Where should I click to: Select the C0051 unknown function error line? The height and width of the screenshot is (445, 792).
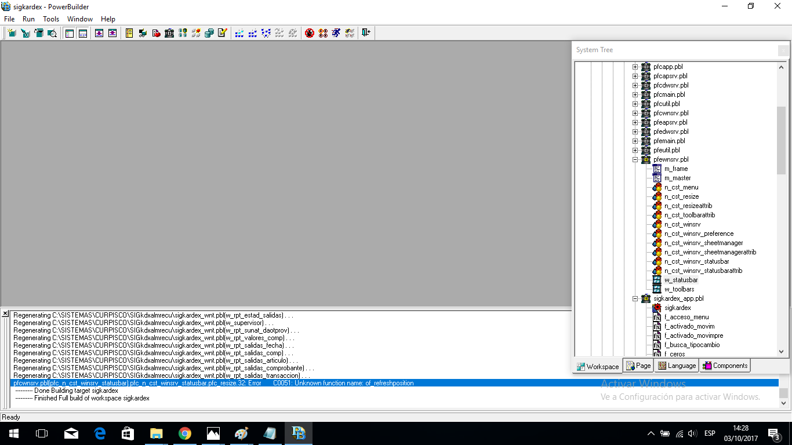(395, 383)
